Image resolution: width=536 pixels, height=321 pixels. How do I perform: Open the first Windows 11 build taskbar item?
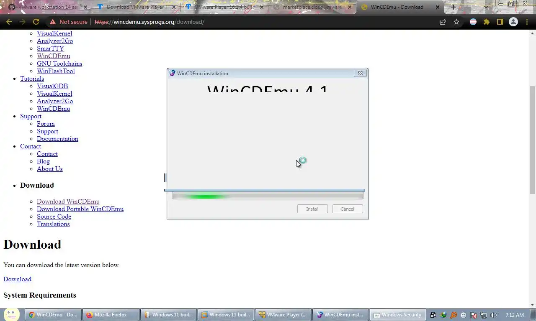pos(168,315)
